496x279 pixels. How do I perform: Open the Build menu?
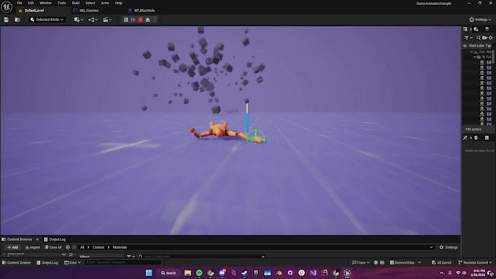coord(76,3)
